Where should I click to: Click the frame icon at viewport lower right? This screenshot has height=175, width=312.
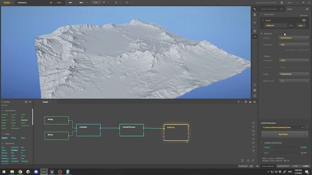[254, 85]
